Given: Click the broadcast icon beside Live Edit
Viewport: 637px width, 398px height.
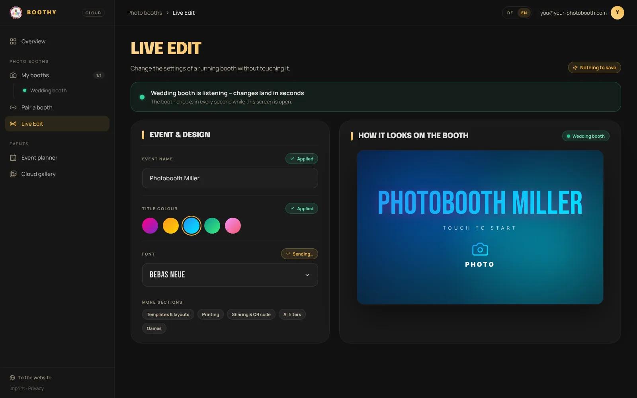Looking at the screenshot, I should click(x=13, y=124).
